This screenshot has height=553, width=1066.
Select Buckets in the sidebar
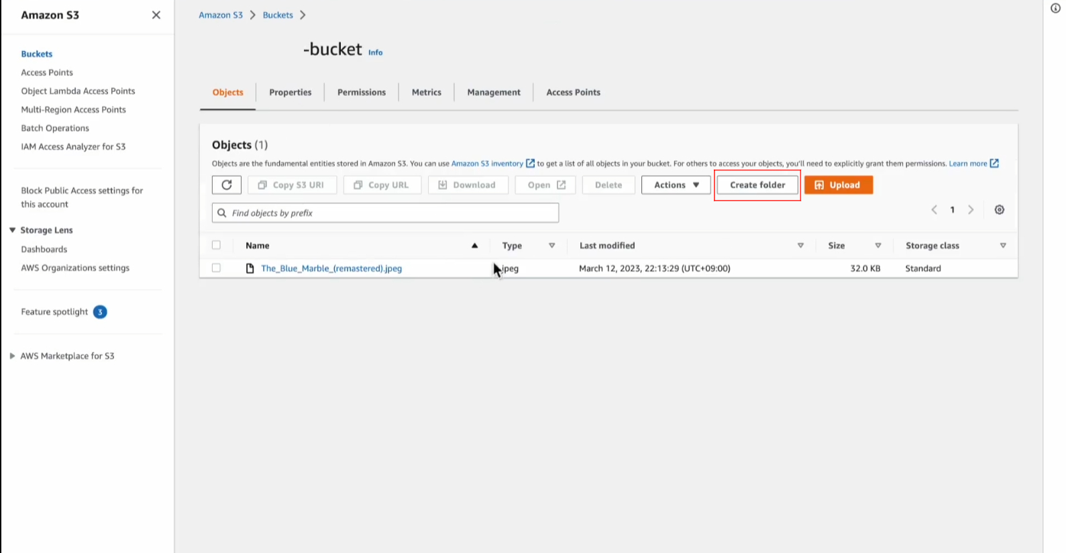click(37, 54)
